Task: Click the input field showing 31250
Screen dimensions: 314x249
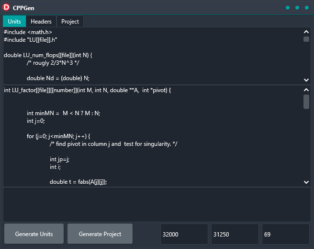Action: 235,234
